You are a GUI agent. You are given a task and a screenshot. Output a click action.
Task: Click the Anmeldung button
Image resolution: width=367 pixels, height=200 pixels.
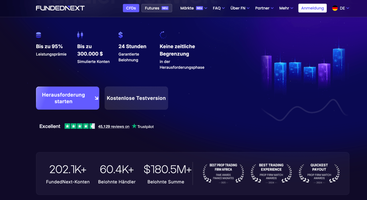312,8
